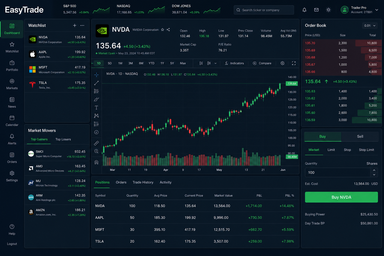
Task: Open the Watchlist more options menu
Action: [x=82, y=25]
